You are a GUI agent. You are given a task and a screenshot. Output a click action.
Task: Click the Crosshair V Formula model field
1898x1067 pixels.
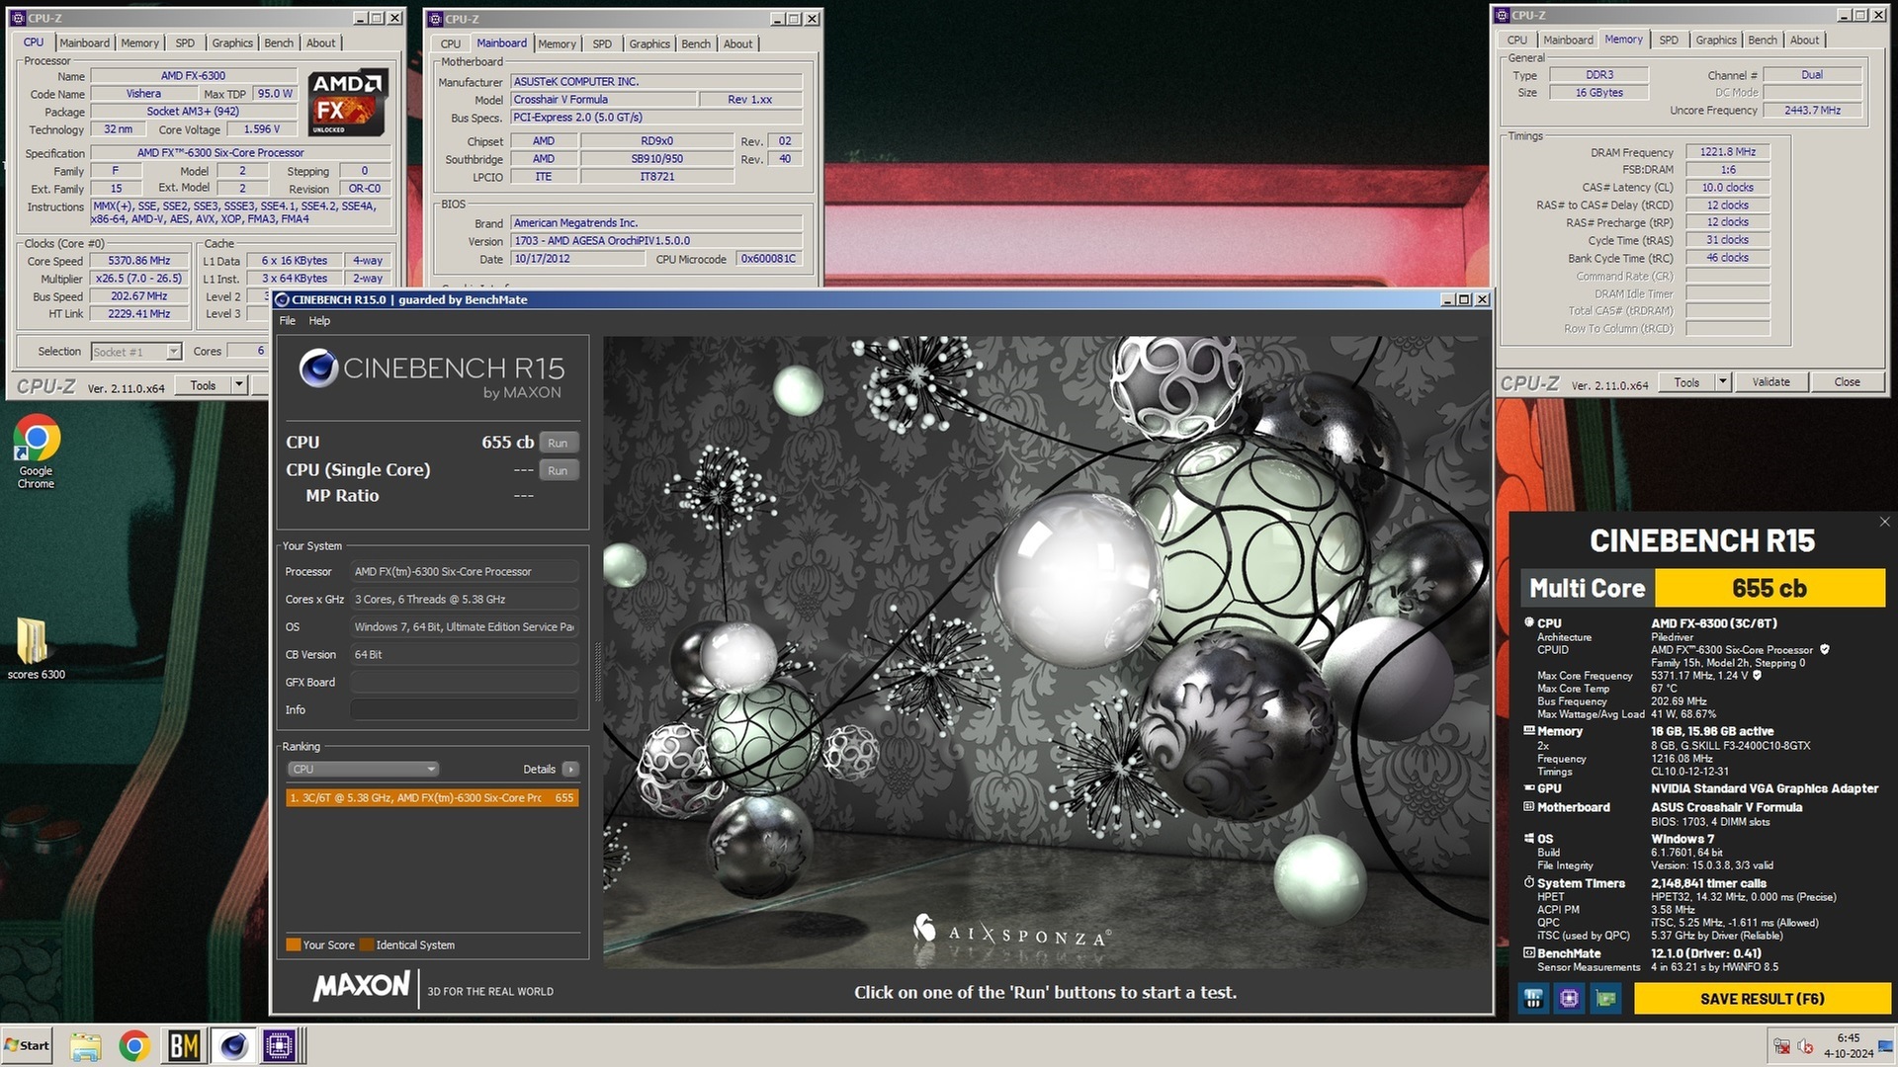point(604,100)
